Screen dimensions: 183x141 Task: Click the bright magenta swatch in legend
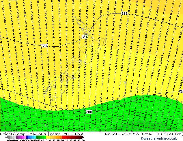tap(23, 137)
